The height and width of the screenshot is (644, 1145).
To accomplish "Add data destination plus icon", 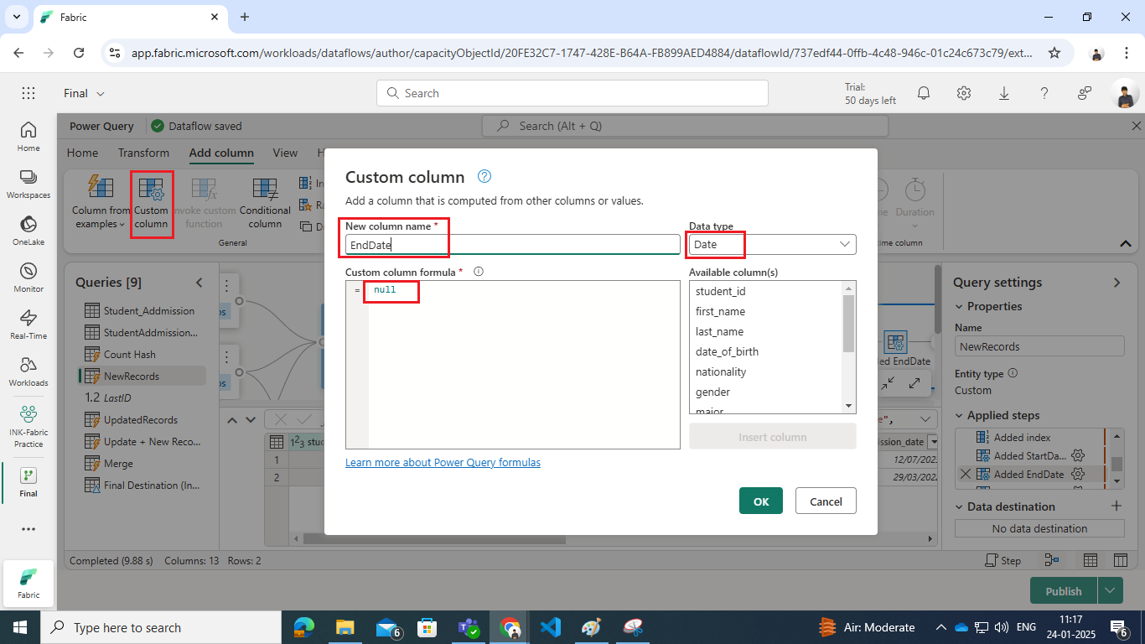I will tap(1116, 506).
